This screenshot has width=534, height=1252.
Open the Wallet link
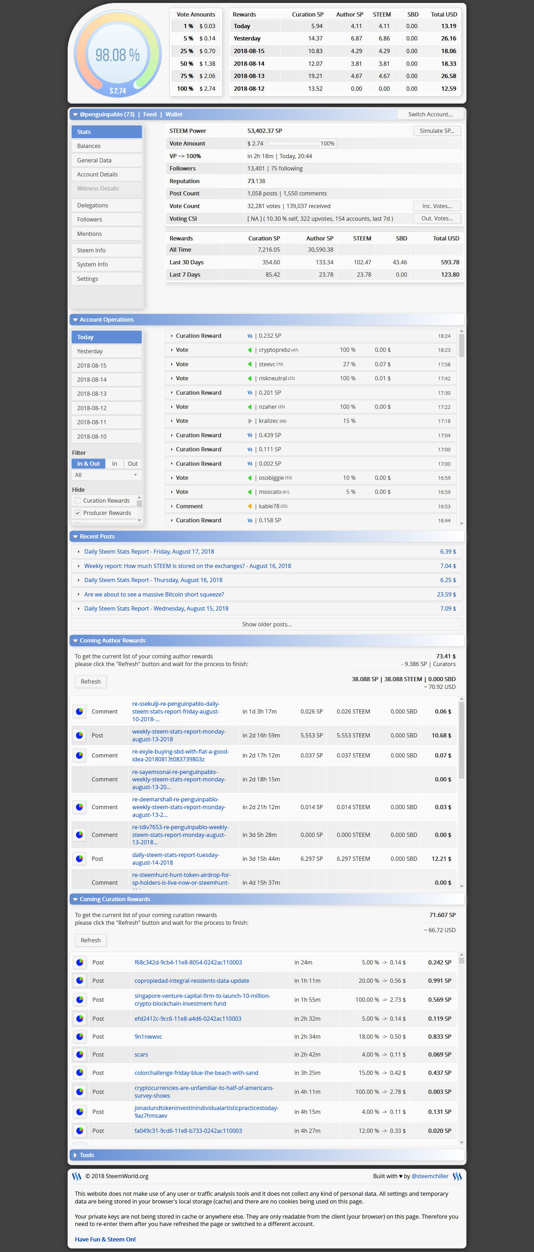pyautogui.click(x=174, y=114)
